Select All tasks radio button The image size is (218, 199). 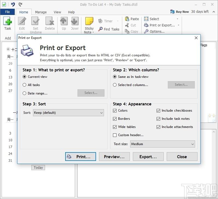pyautogui.click(x=25, y=85)
